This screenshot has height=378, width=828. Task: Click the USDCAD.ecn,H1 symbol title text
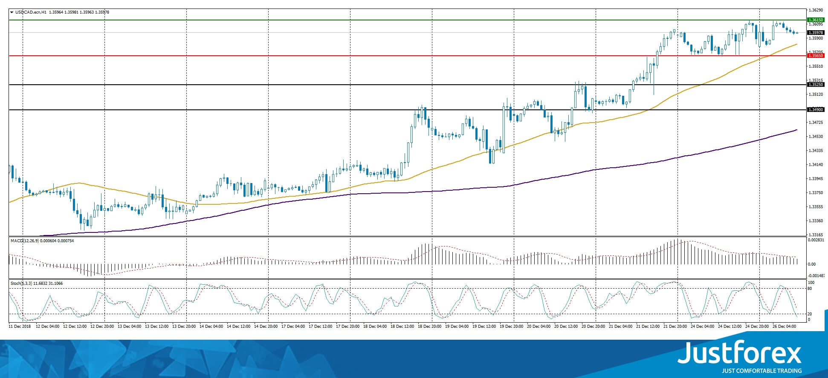(31, 12)
